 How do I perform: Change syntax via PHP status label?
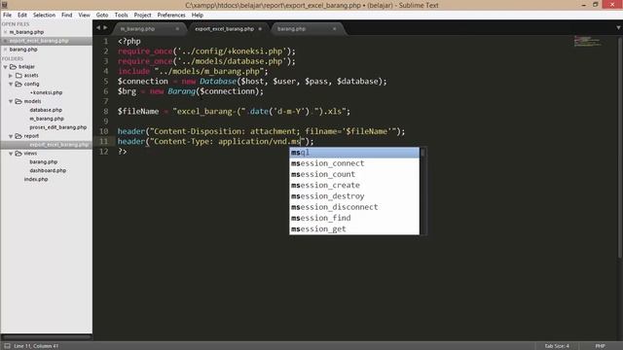[600, 346]
